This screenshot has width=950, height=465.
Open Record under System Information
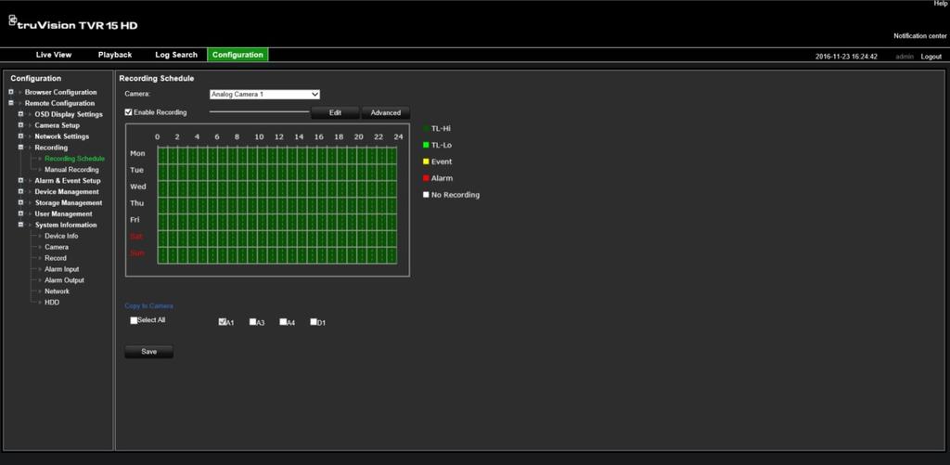[x=56, y=258]
